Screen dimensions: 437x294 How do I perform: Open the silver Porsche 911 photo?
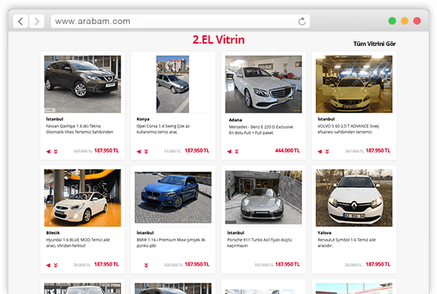point(264,197)
